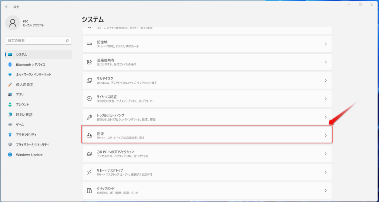The height and width of the screenshot is (202, 379).
Task: Open 近距離共有 via its chevron arrow
Action: 326,62
